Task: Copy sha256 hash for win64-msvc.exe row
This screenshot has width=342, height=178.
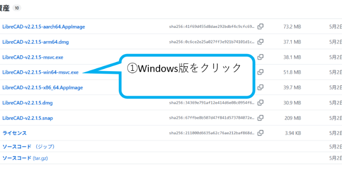Action: pos(261,72)
